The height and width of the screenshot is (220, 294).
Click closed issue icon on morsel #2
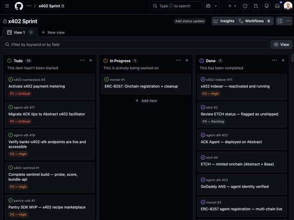[x=203, y=202]
